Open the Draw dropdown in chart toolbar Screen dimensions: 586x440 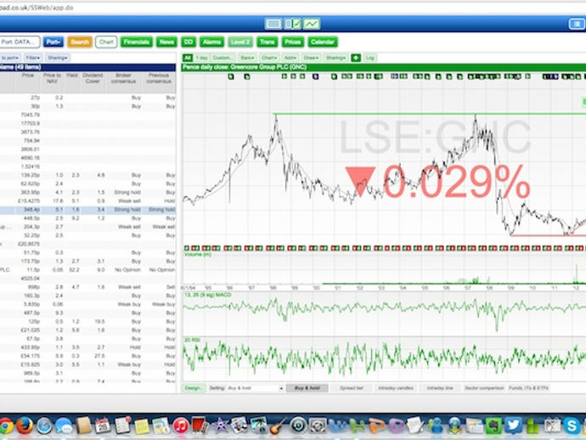pyautogui.click(x=311, y=58)
